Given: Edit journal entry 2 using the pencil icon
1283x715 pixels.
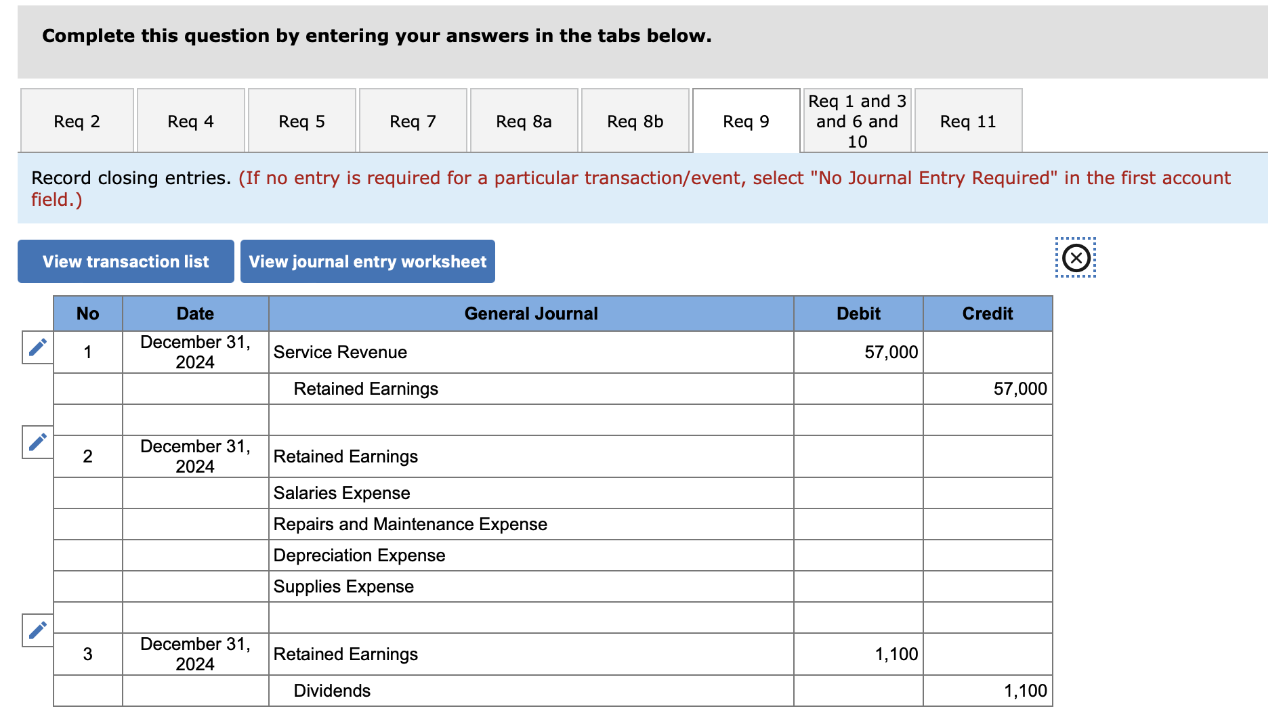Looking at the screenshot, I should pyautogui.click(x=37, y=443).
